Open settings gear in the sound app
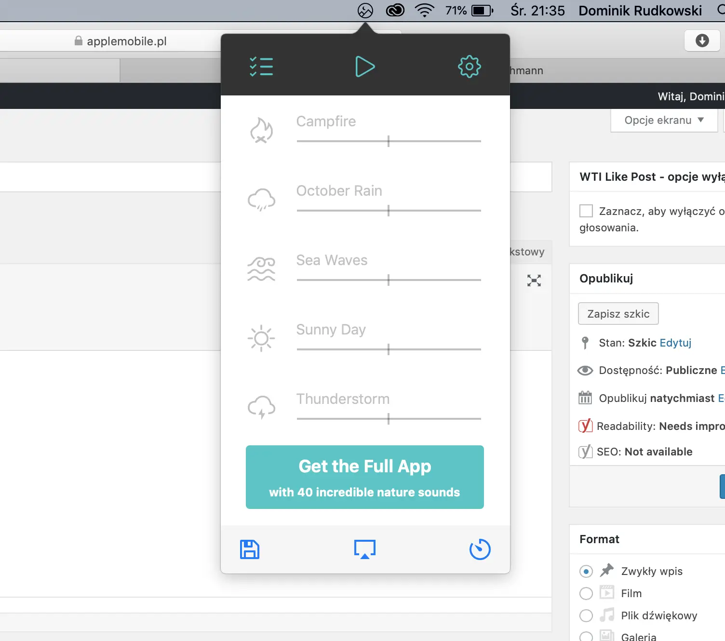725x641 pixels. point(469,67)
